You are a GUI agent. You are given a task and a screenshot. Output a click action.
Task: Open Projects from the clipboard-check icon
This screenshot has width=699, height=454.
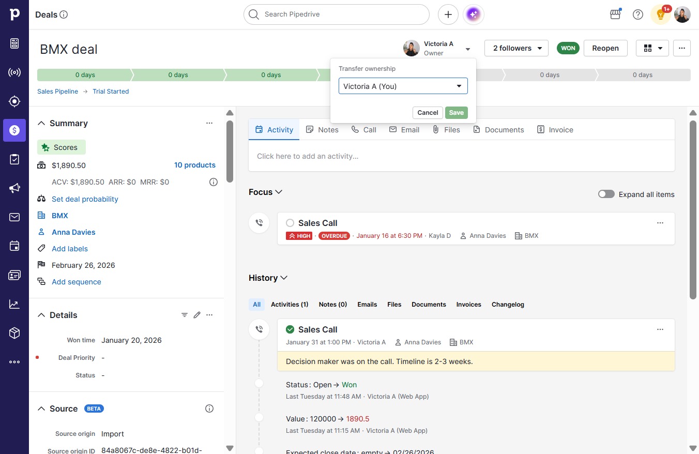coord(14,159)
